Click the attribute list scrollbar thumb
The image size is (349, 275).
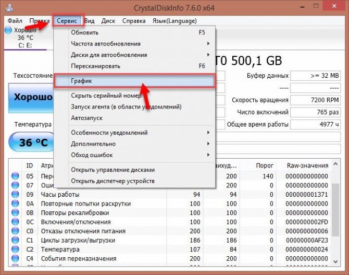coord(335,210)
